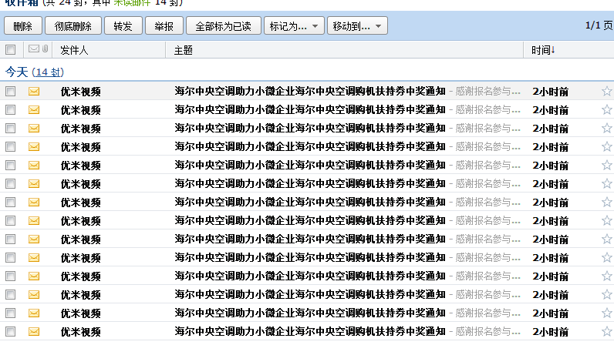Click the 感谢报名参与... preview in the fifth row
This screenshot has height=345, width=614.
click(488, 165)
